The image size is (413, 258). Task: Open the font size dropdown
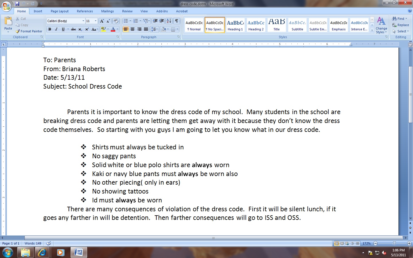point(95,21)
